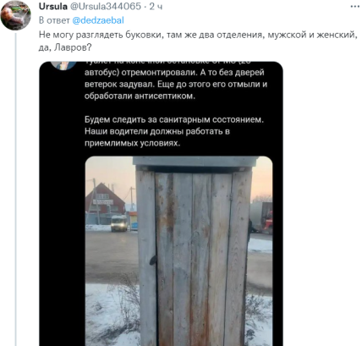Open the wooden outhouse door photo

[178, 251]
